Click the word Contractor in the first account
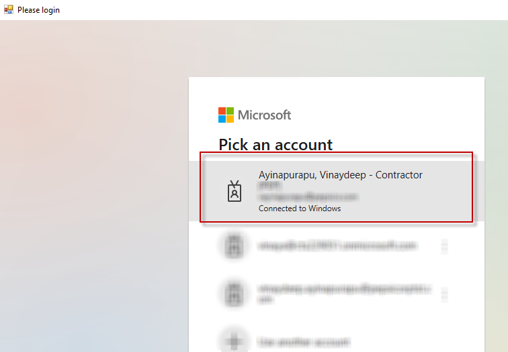This screenshot has width=508, height=352. pyautogui.click(x=399, y=175)
